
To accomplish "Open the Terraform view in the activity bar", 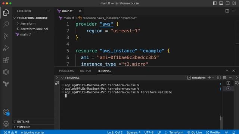I will tap(6, 84).
